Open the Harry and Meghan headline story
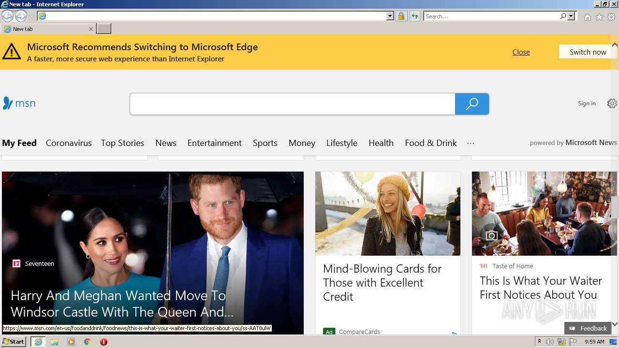 point(122,304)
